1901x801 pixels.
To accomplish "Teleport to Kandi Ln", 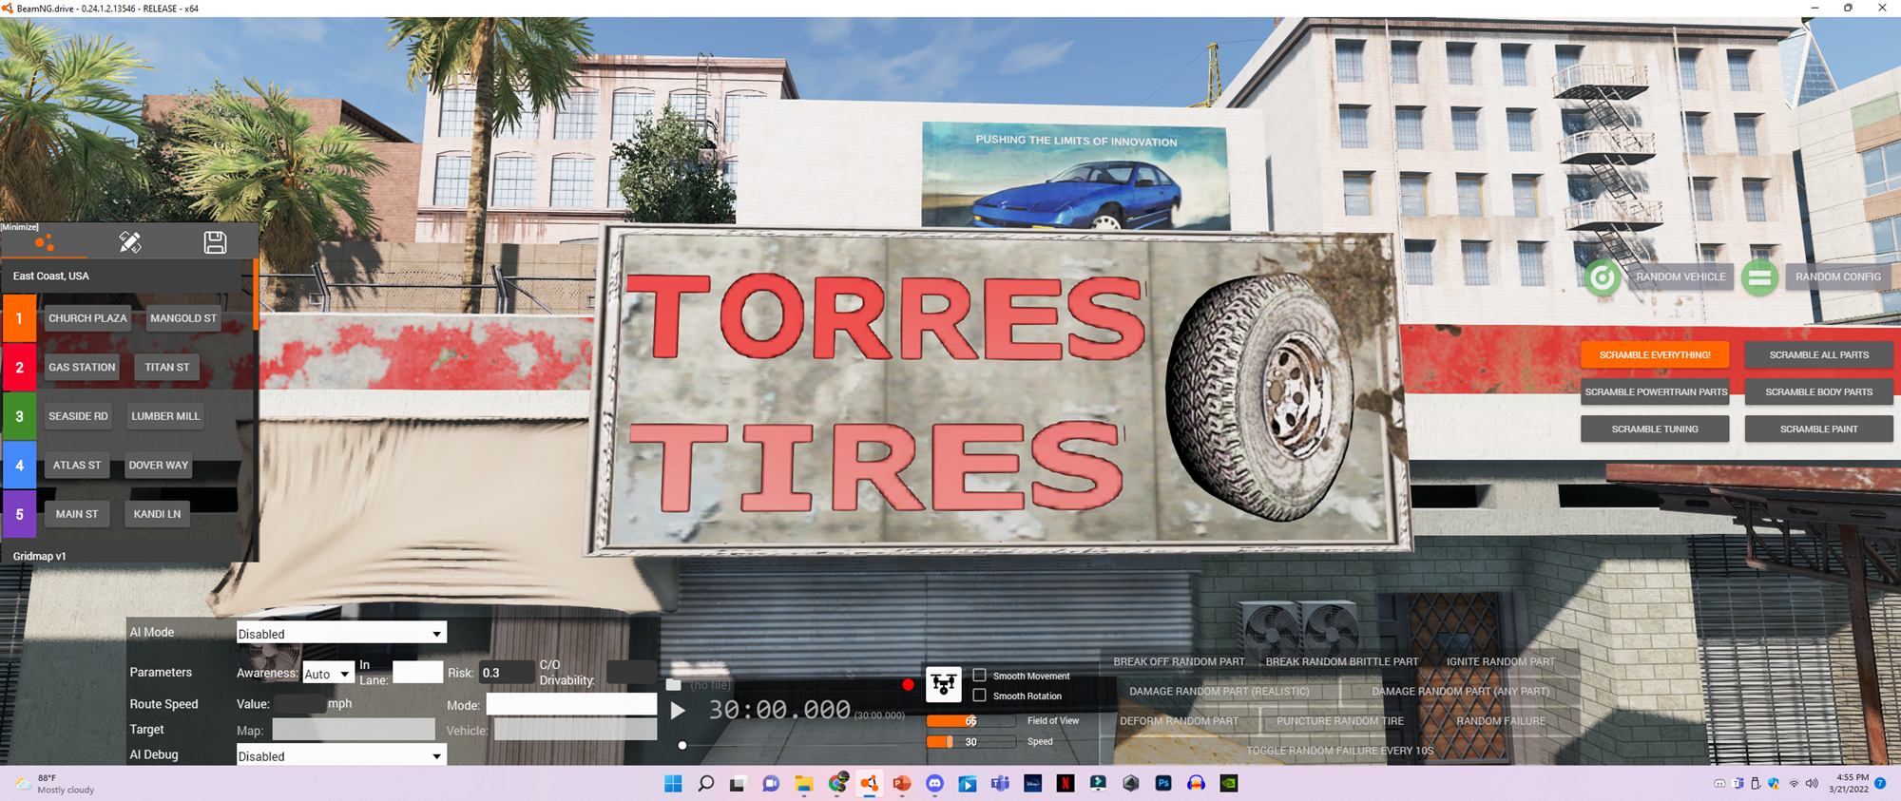I will point(157,514).
